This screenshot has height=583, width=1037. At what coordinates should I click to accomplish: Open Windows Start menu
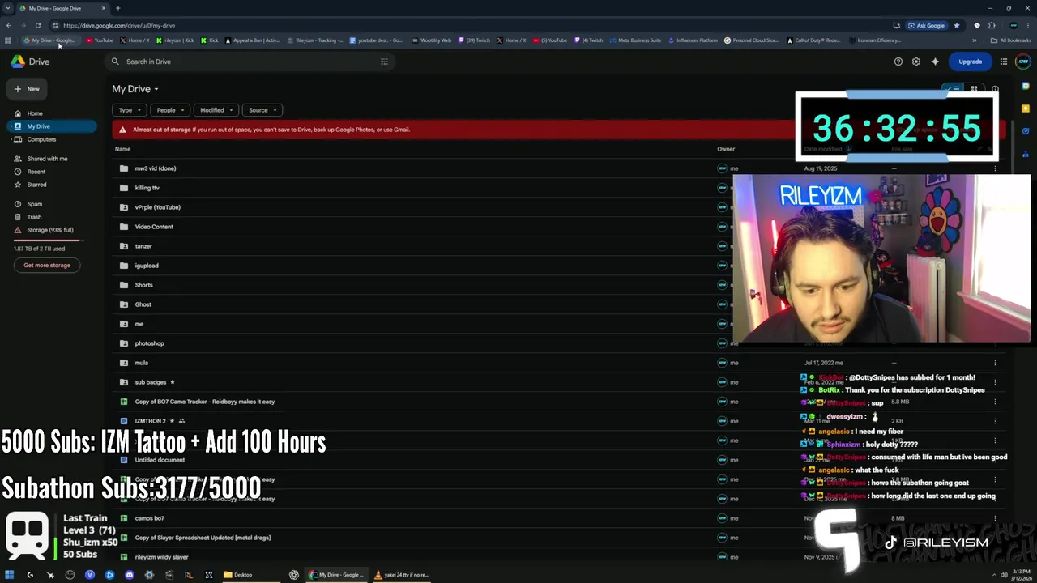[x=10, y=575]
